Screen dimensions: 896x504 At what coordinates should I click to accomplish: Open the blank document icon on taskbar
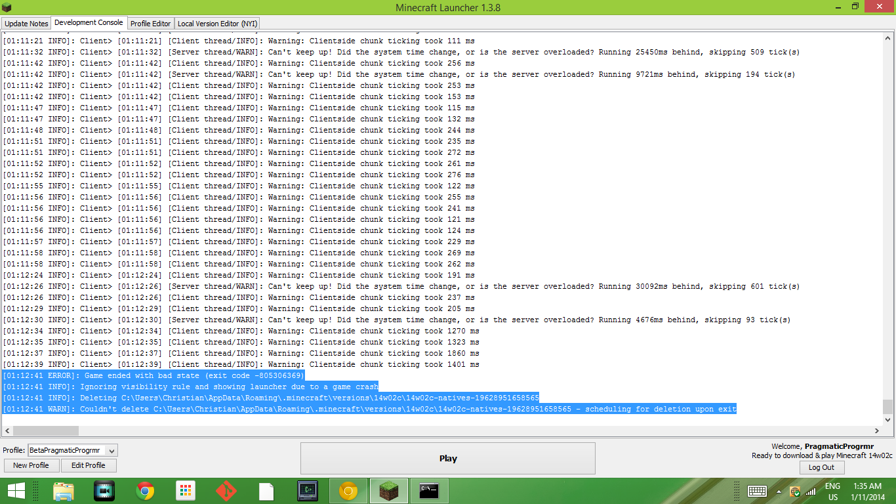(266, 491)
